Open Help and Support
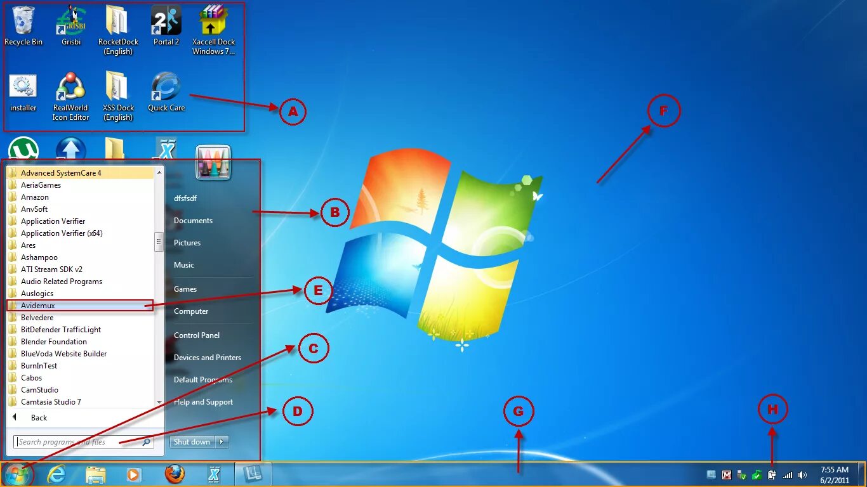 [x=203, y=401]
